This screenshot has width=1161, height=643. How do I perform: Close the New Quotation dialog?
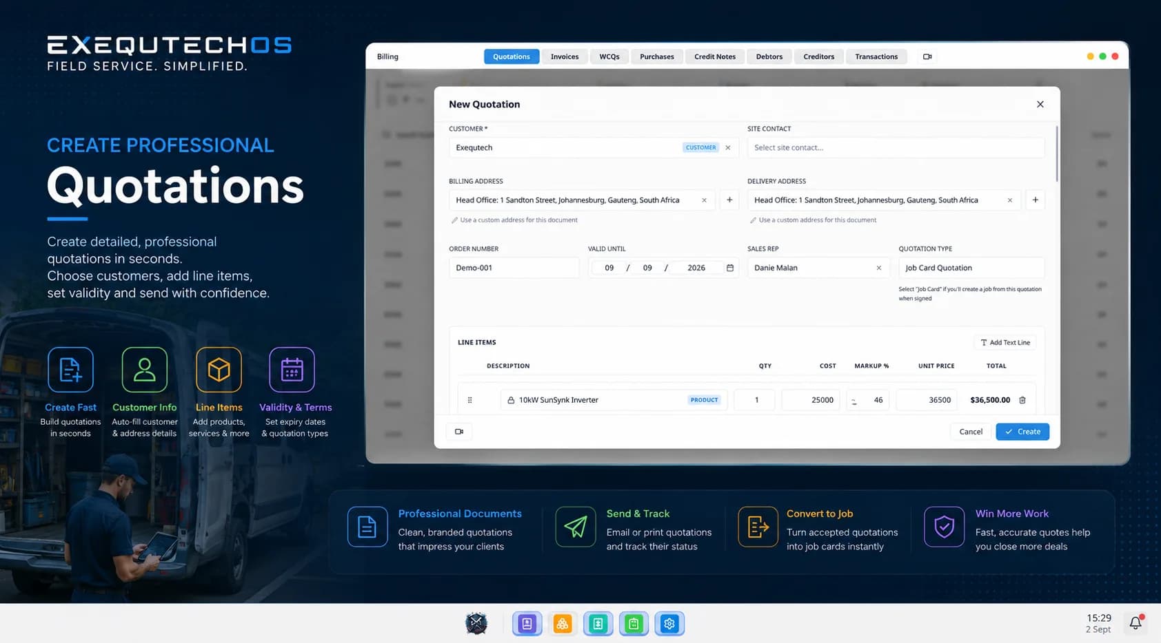(x=1040, y=104)
